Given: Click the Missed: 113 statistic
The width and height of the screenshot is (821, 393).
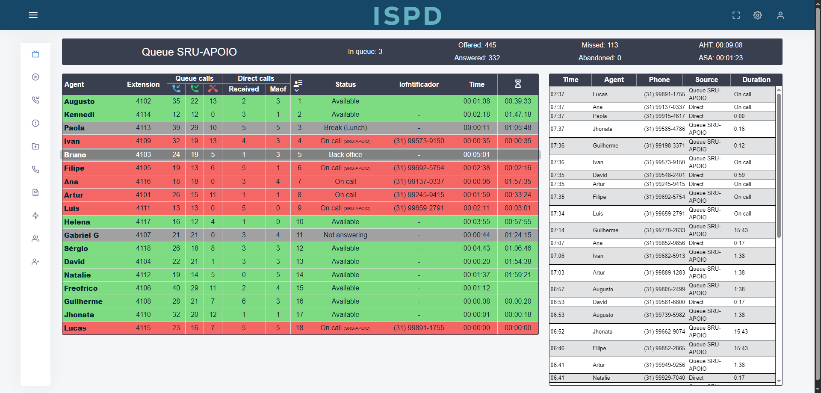Looking at the screenshot, I should click(x=600, y=45).
